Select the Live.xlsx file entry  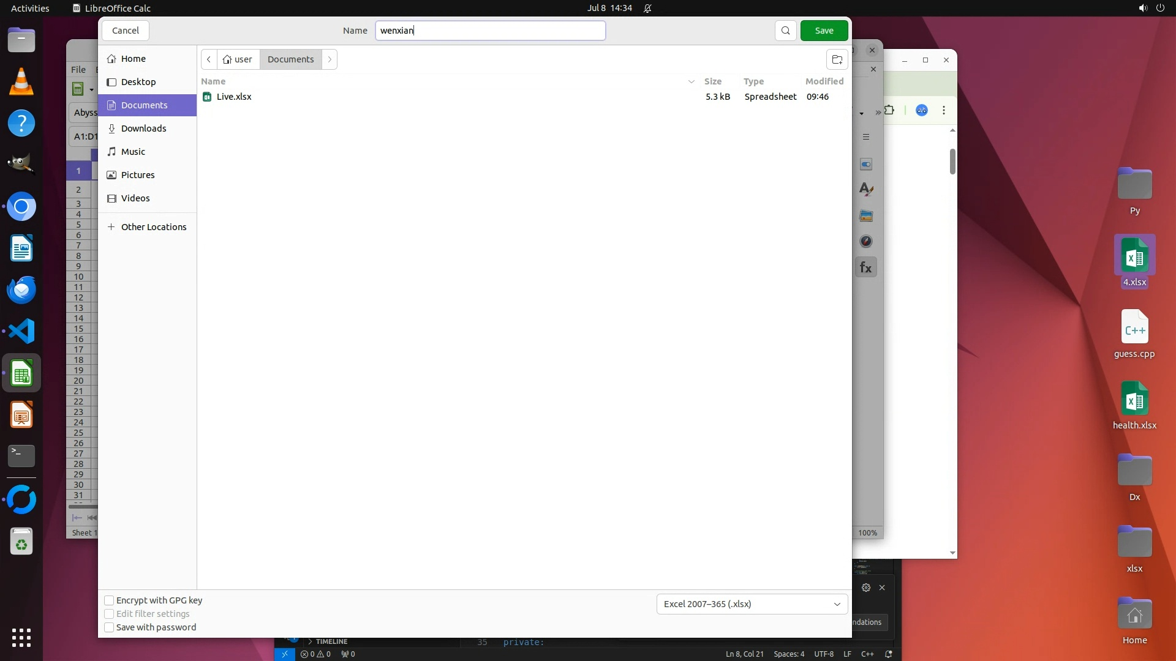point(234,97)
